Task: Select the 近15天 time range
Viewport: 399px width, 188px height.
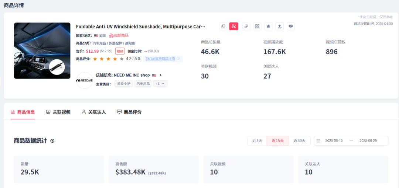Action: (277, 141)
